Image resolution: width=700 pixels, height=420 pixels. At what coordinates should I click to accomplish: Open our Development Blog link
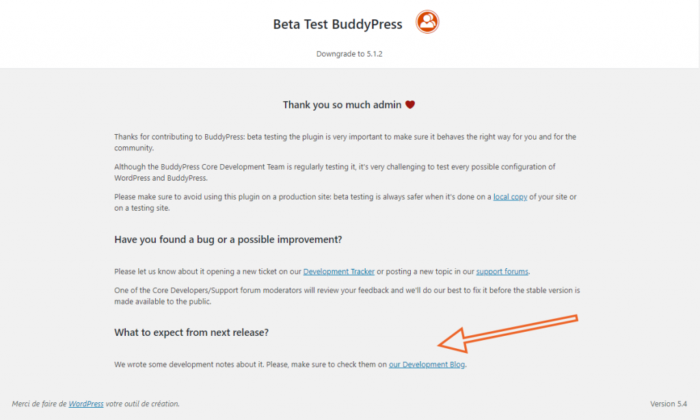point(427,364)
